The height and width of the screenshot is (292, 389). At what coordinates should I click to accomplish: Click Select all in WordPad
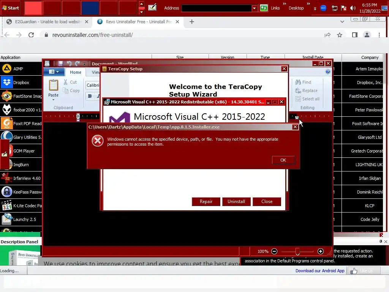[x=307, y=99]
